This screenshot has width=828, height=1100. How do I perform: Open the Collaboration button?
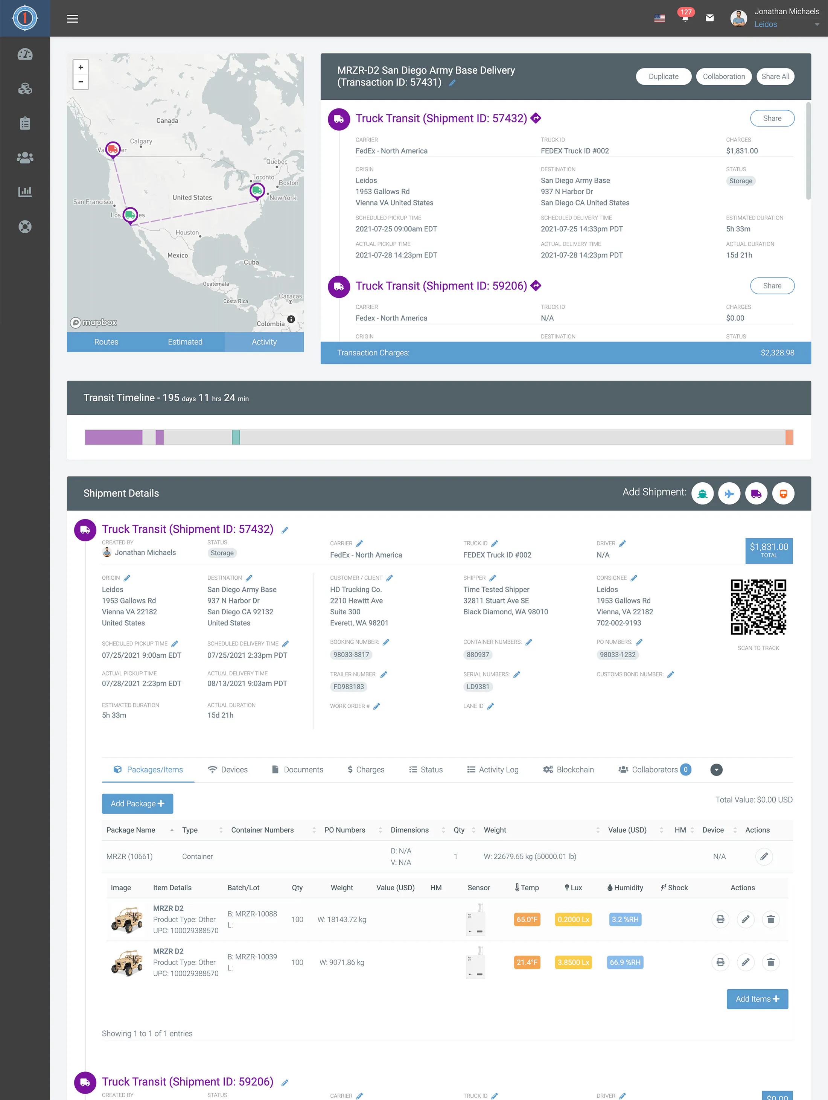[724, 76]
